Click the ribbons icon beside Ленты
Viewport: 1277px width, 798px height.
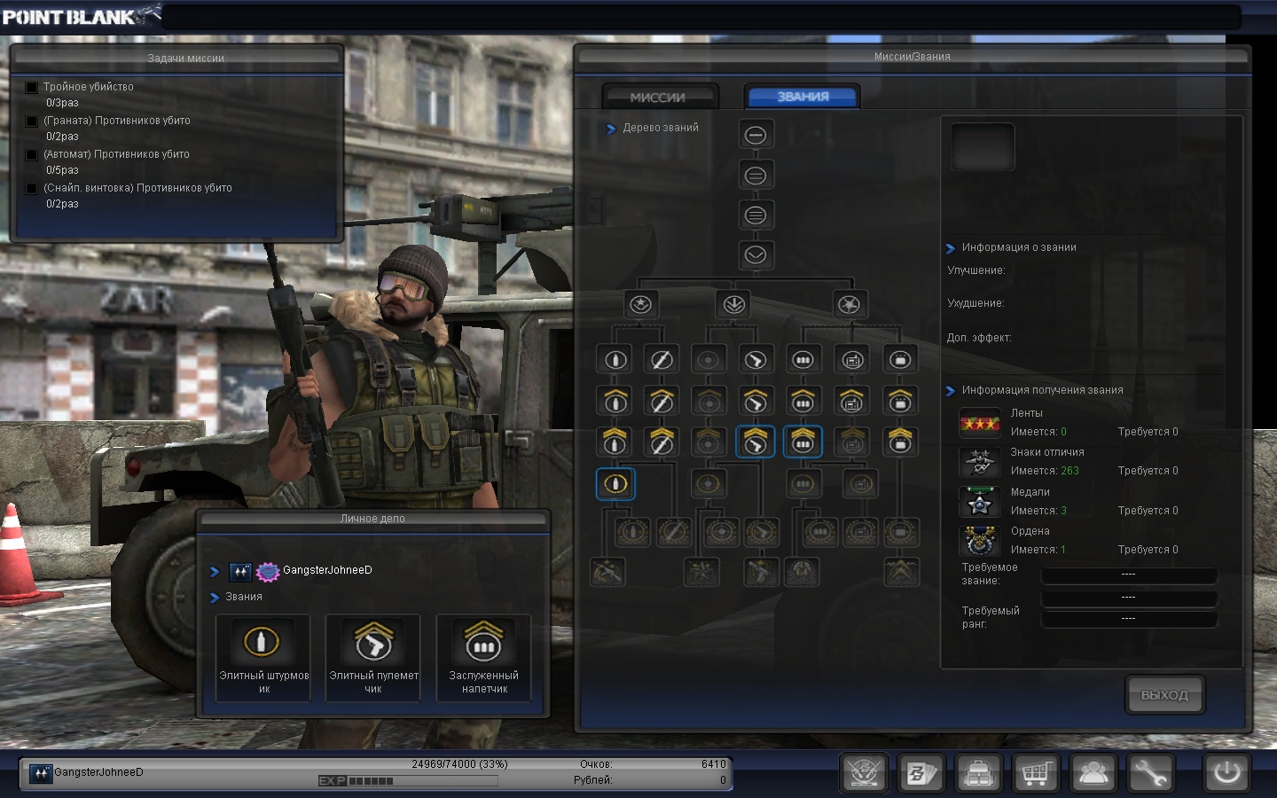click(980, 423)
